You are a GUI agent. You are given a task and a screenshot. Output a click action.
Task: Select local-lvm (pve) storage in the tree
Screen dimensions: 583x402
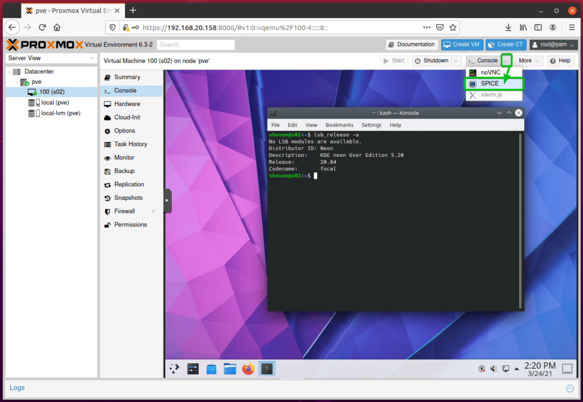[x=51, y=113]
